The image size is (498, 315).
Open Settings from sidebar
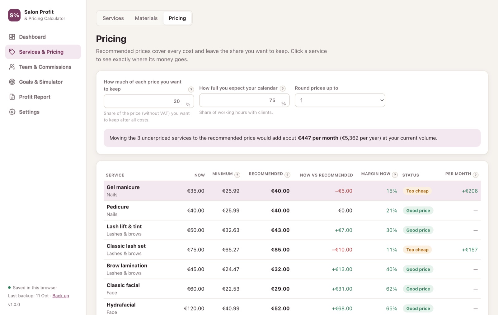(43, 112)
